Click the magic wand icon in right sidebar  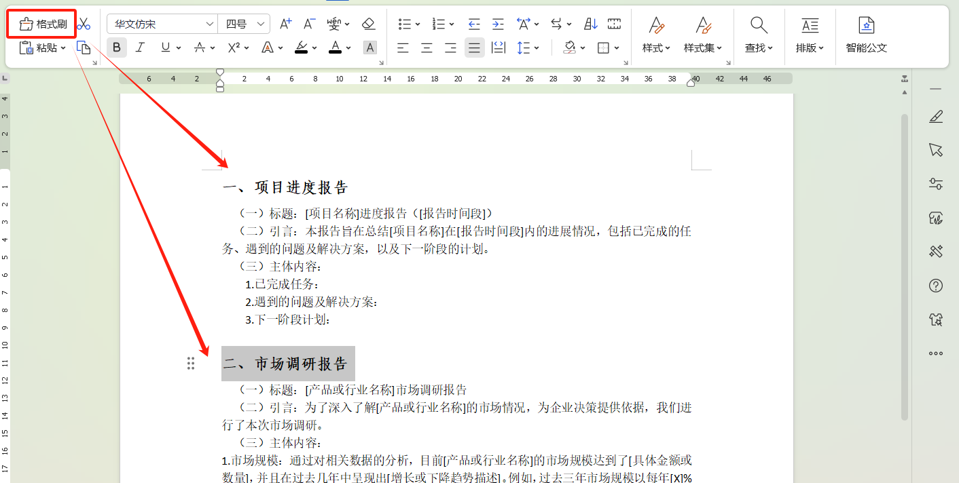(x=936, y=252)
